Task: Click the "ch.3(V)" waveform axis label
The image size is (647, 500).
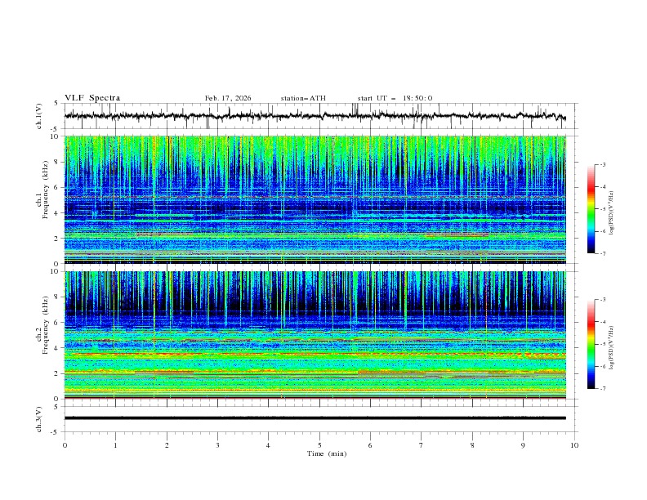Action: click(x=39, y=419)
